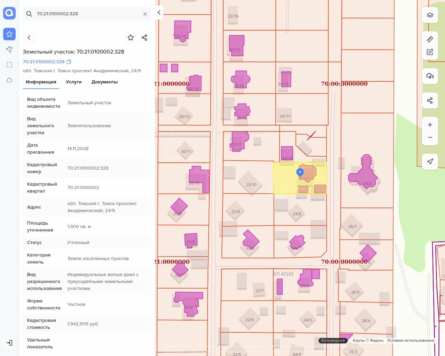Click parcel label 20/11 on the map
This screenshot has width=445, height=356.
pyautogui.click(x=186, y=151)
